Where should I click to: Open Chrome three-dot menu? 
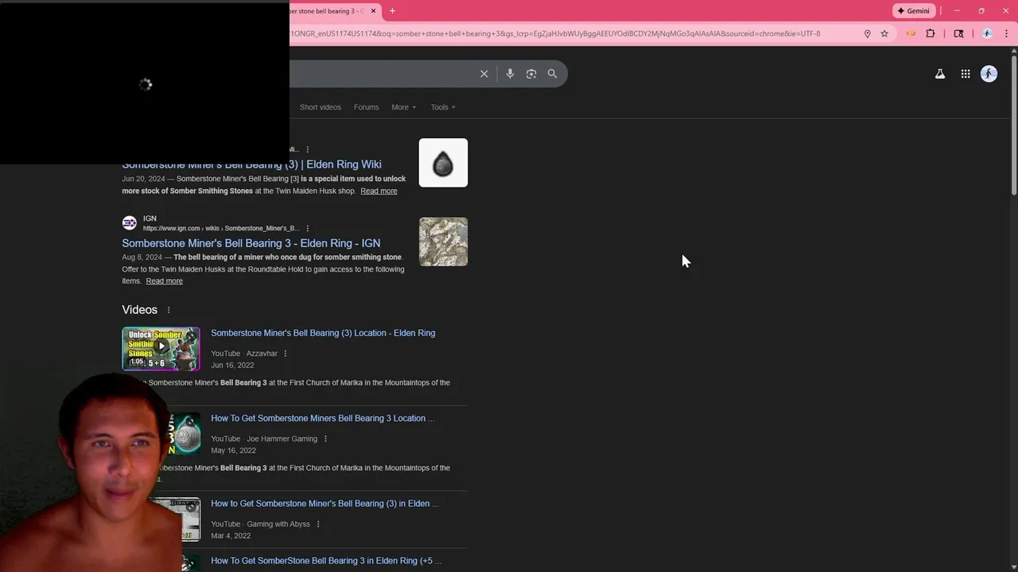coord(1007,33)
